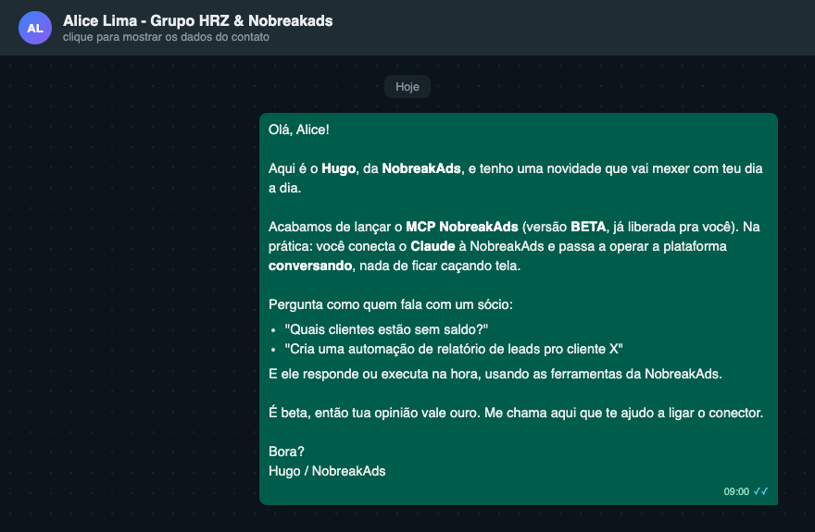Click the 09:00 message timestamp
This screenshot has height=532, width=815.
pos(736,491)
